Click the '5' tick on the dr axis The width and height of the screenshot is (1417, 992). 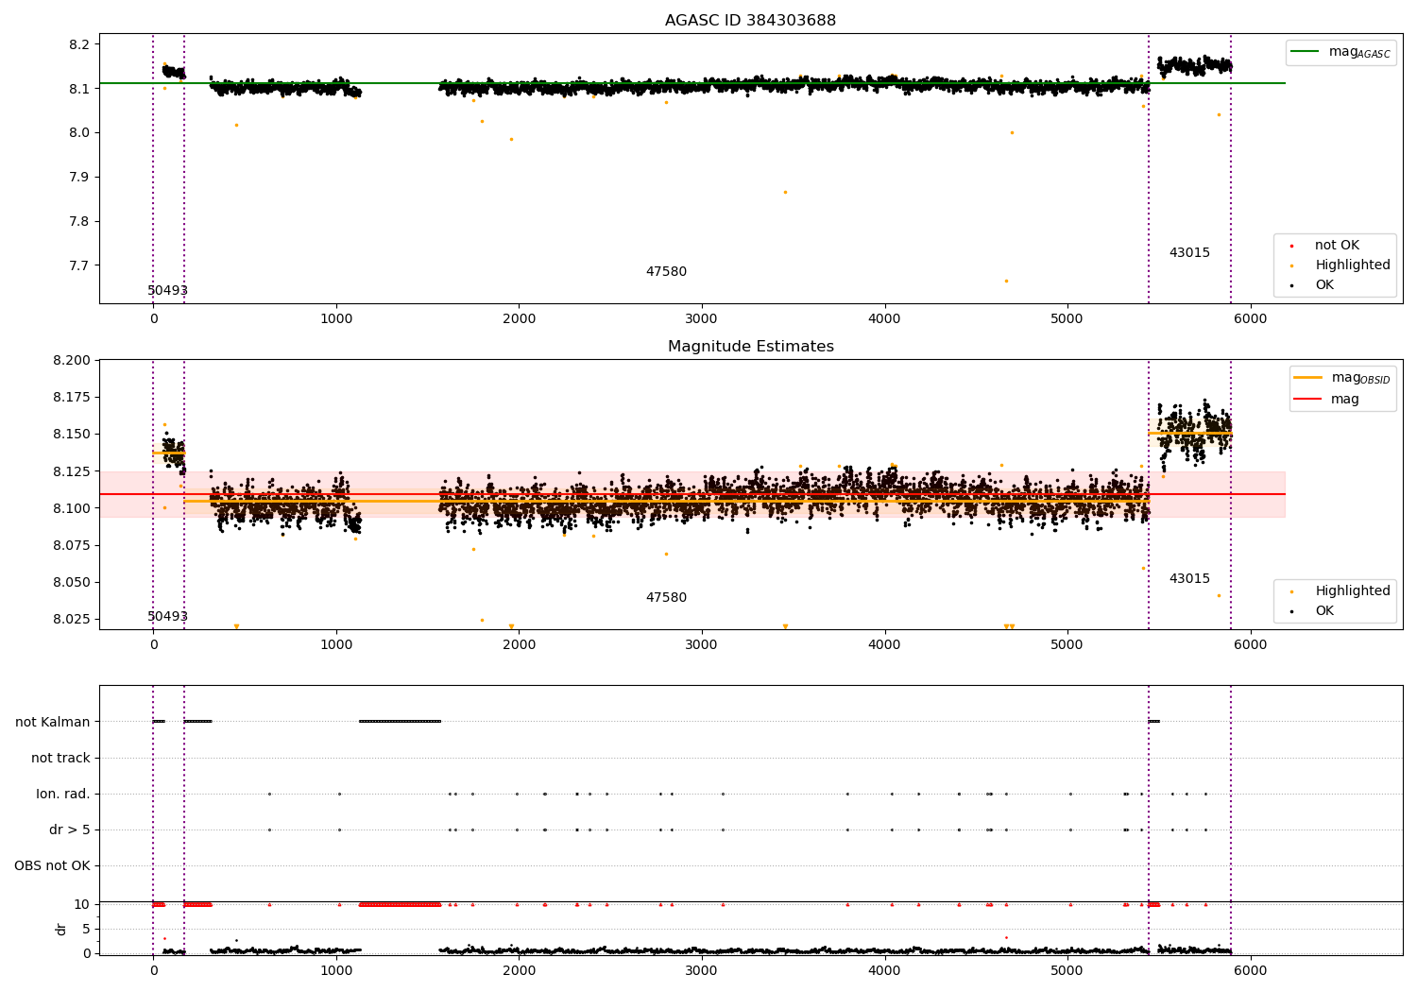tap(87, 929)
